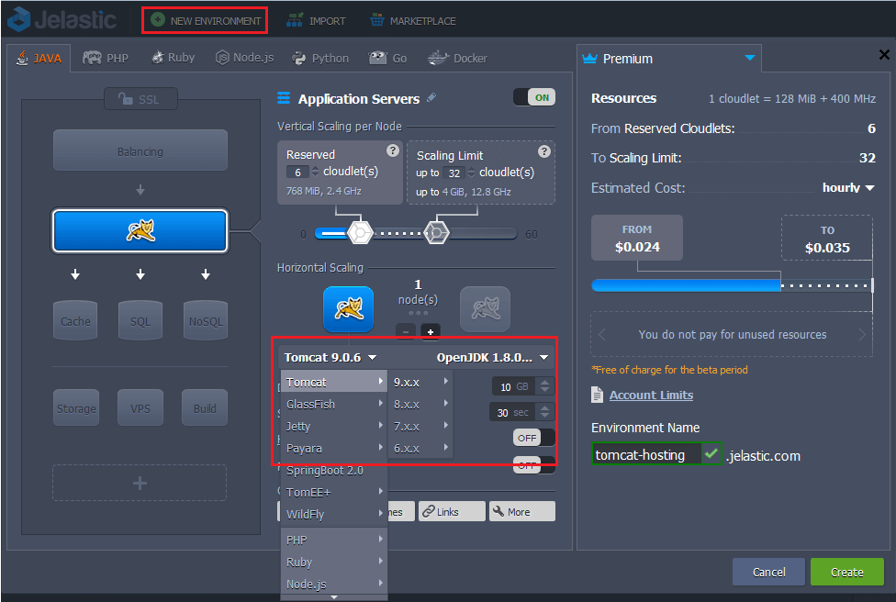The image size is (896, 602).
Task: Click the New Environment button
Action: pyautogui.click(x=205, y=20)
